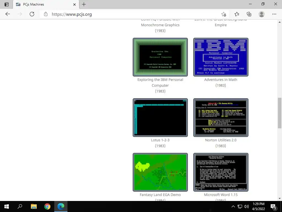
Task: Show hidden system tray icons
Action: 233,206
